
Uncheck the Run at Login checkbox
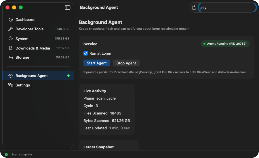click(x=86, y=53)
